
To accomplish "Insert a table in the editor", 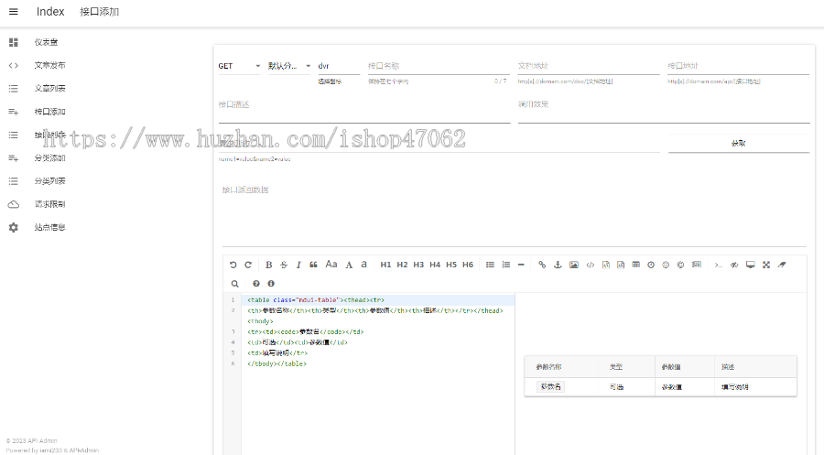I will click(636, 265).
